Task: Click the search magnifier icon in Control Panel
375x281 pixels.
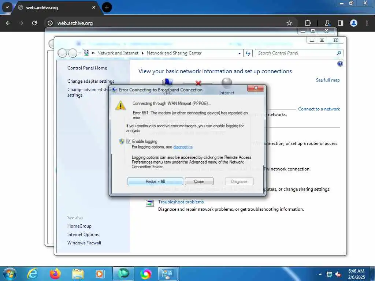Action: pyautogui.click(x=339, y=53)
